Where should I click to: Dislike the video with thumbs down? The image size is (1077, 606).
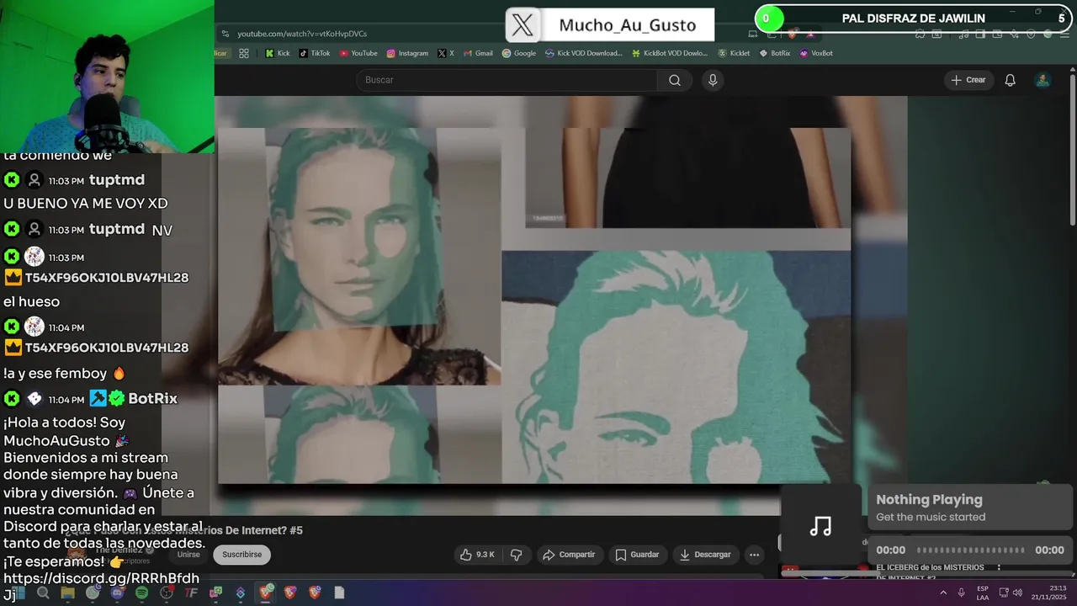click(517, 555)
